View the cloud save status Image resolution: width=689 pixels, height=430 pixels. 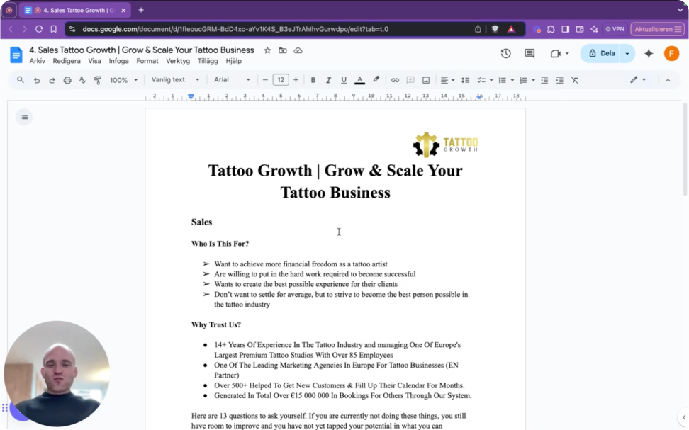coord(298,50)
